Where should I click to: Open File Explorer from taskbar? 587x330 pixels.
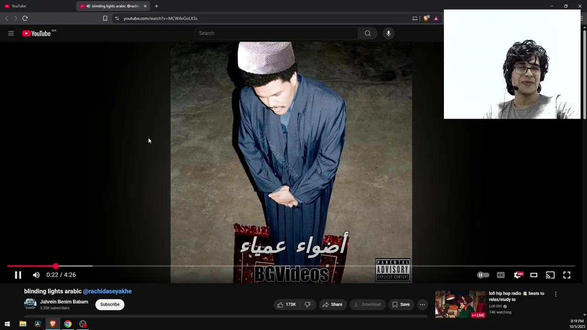23,324
